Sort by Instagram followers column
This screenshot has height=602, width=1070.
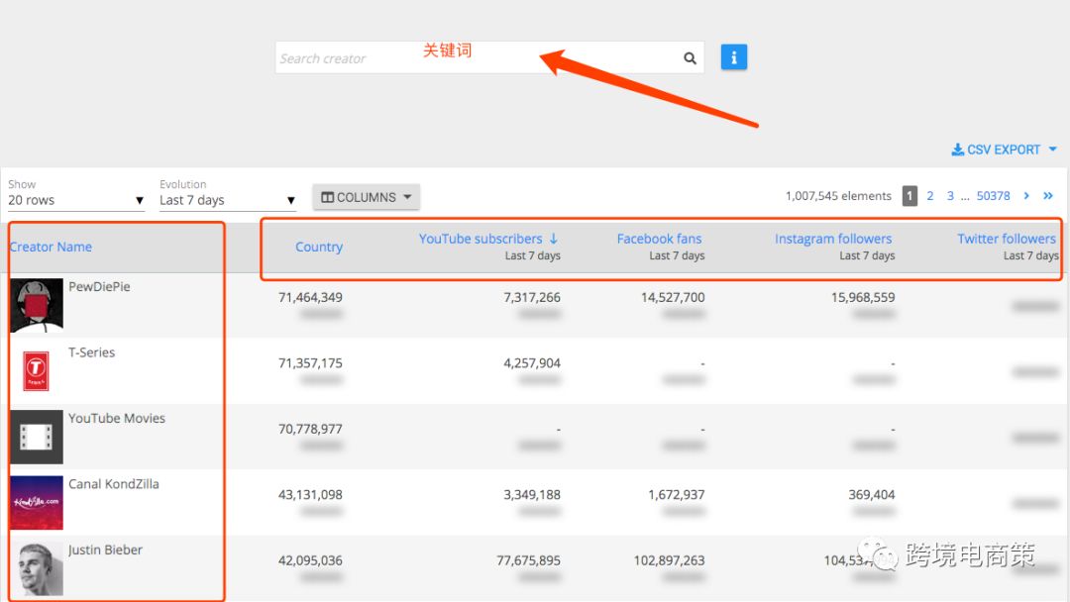click(x=833, y=239)
